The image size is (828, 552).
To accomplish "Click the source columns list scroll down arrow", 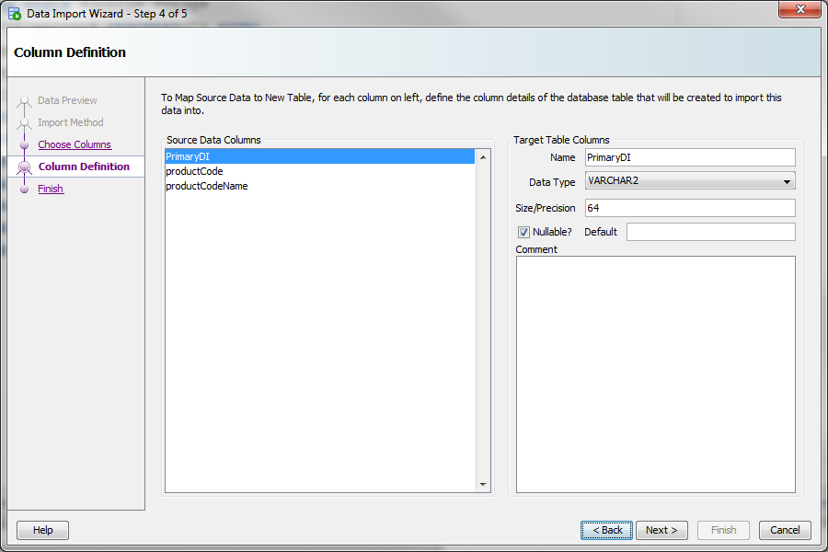I will [x=483, y=485].
